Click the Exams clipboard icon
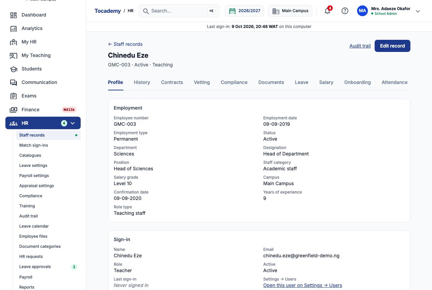432x290 pixels. 13,96
